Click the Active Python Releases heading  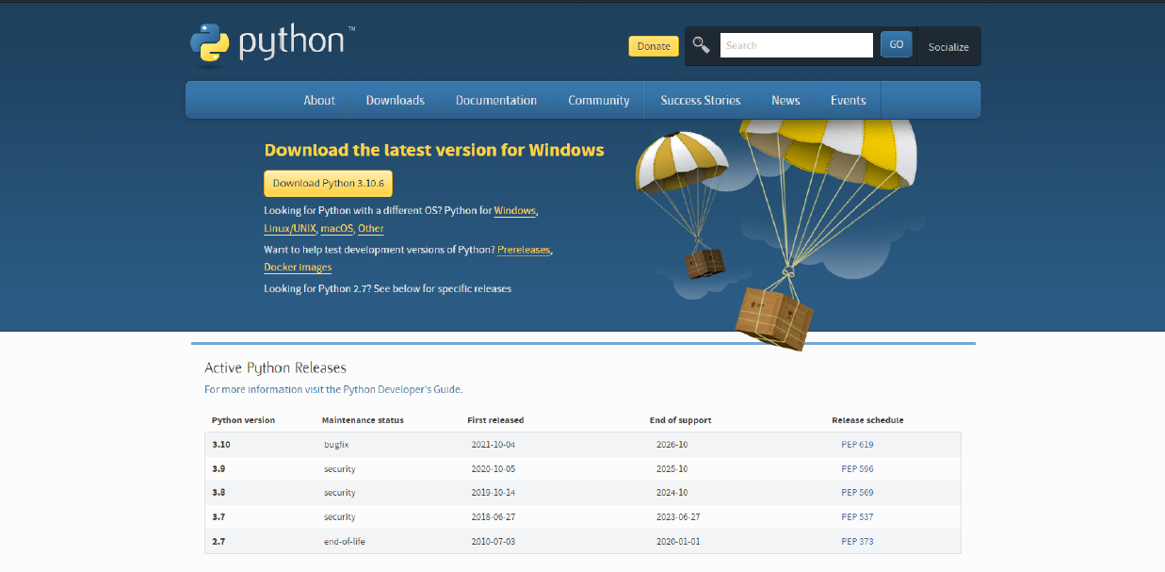pyautogui.click(x=275, y=368)
